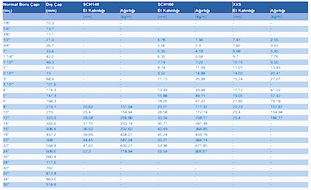Select the 186,77 XXS weight cell
Screen dimensions: 311x190
277,118
